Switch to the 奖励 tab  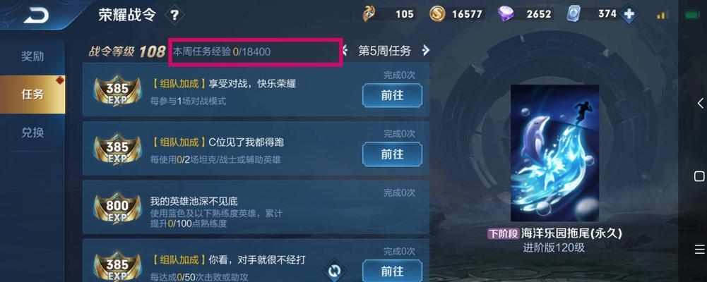[x=32, y=56]
